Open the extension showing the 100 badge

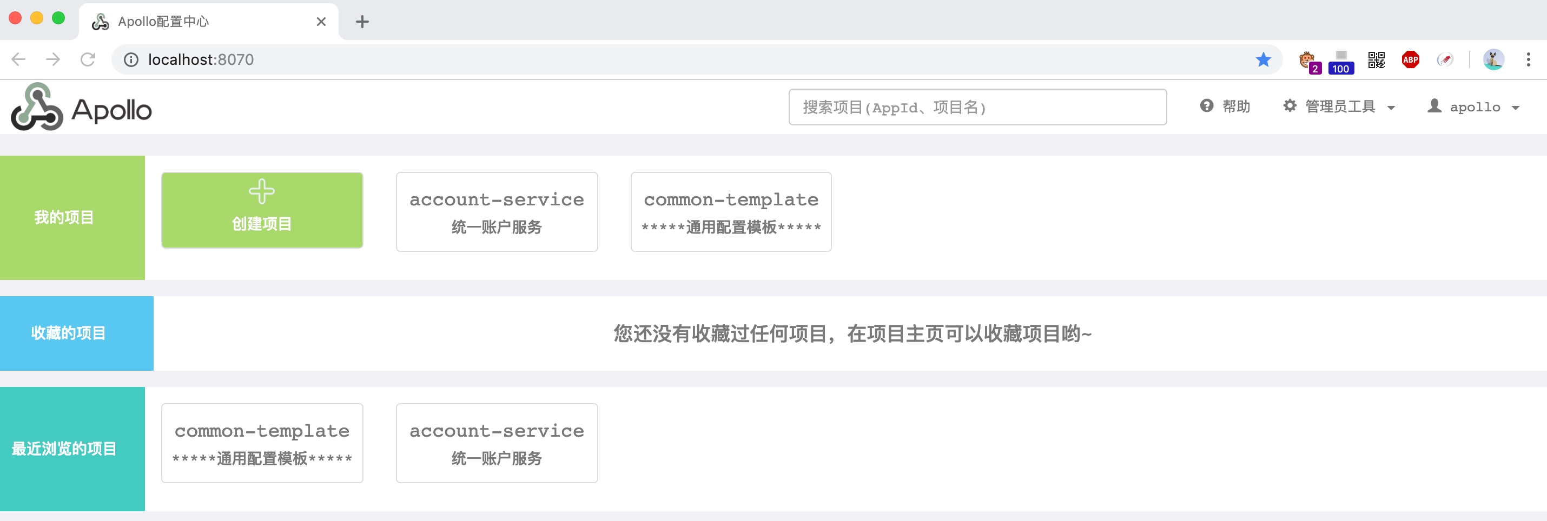click(x=1341, y=62)
